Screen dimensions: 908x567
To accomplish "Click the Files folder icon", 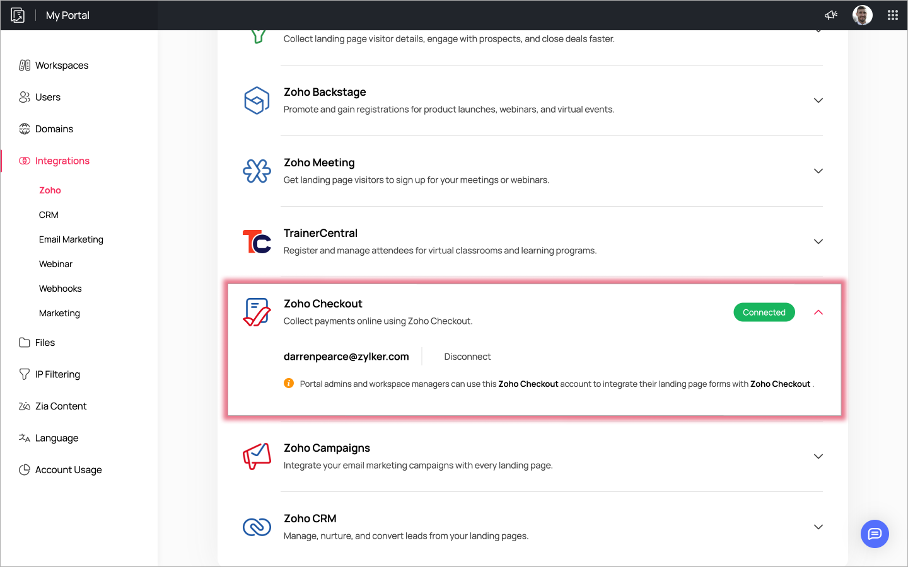I will tap(25, 343).
